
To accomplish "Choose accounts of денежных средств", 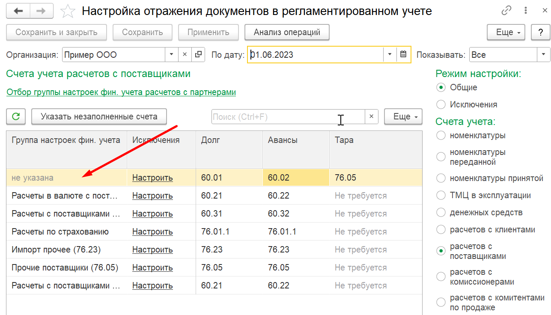I will 441,212.
